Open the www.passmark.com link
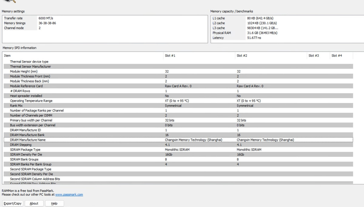The image size is (364, 207). tap(69, 195)
